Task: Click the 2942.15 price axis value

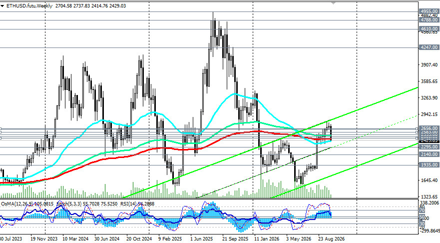Action: pos(429,114)
